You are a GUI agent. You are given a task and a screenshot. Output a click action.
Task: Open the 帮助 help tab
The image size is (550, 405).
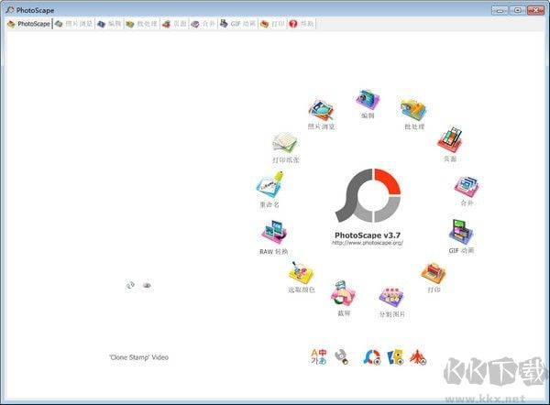[x=302, y=24]
